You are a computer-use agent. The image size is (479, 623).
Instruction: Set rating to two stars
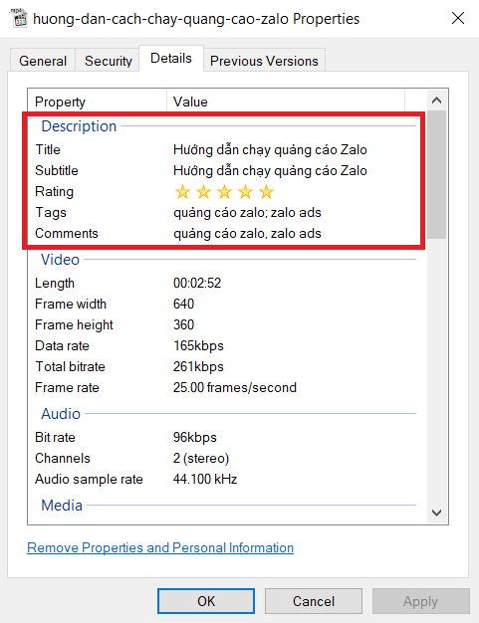[203, 192]
